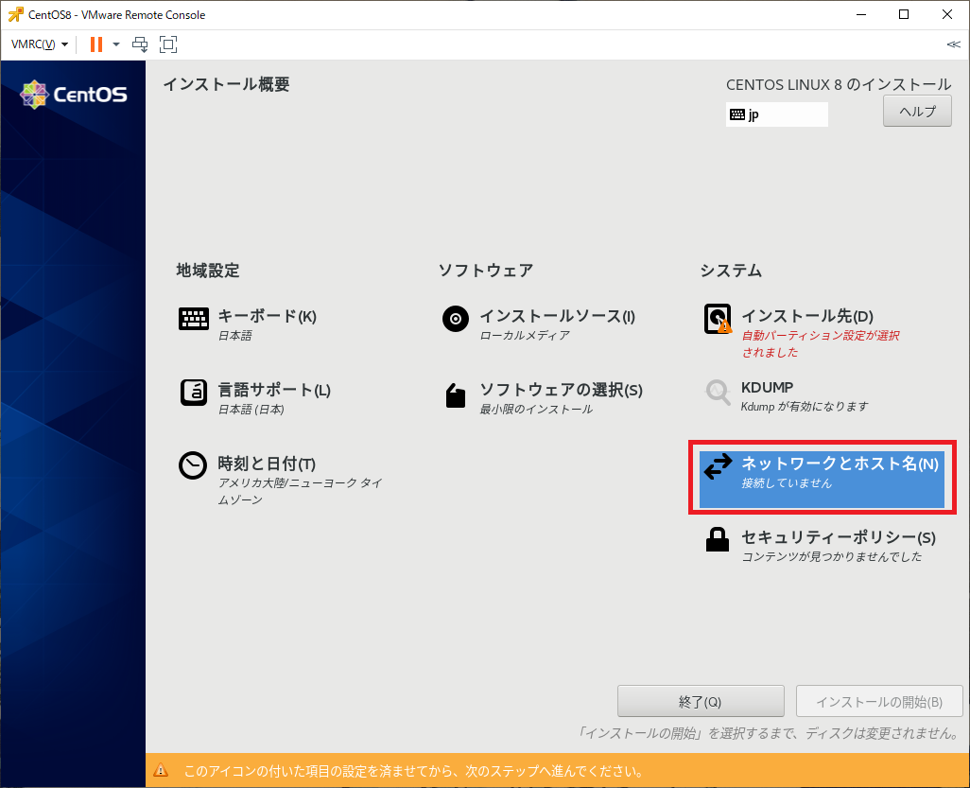The image size is (970, 788).
Task: Open ソフトウェアの選択(S) software selection
Action: pos(561,390)
